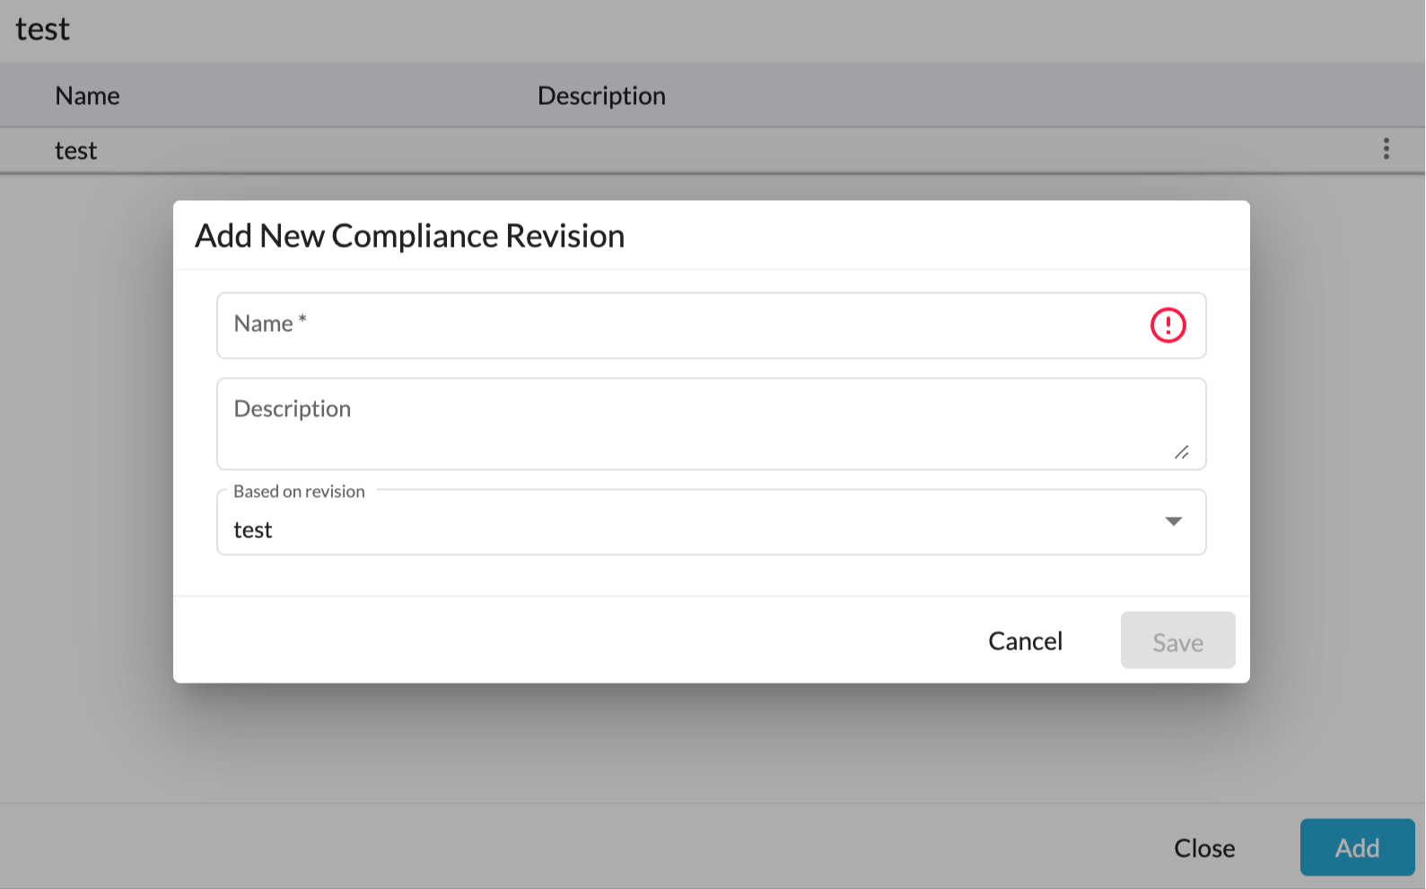Image resolution: width=1426 pixels, height=889 pixels.
Task: Open the Based on revision dropdown arrow
Action: [1173, 520]
